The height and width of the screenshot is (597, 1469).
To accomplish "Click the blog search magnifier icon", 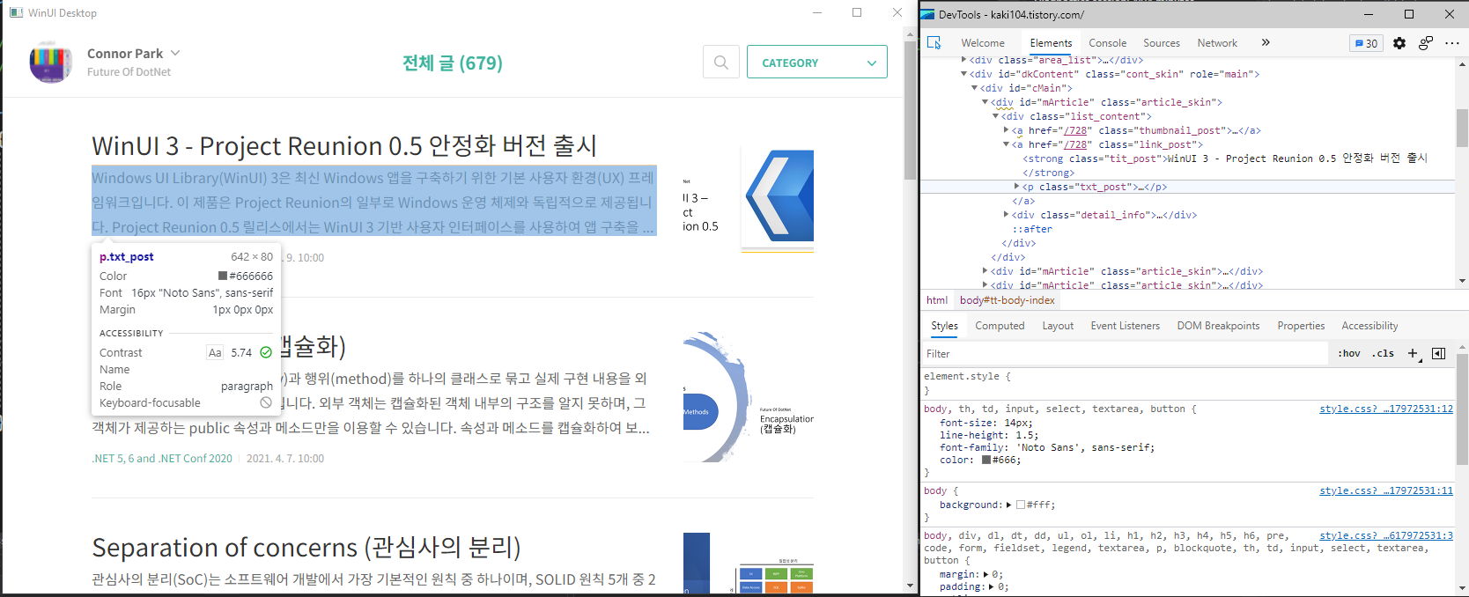I will 721,63.
